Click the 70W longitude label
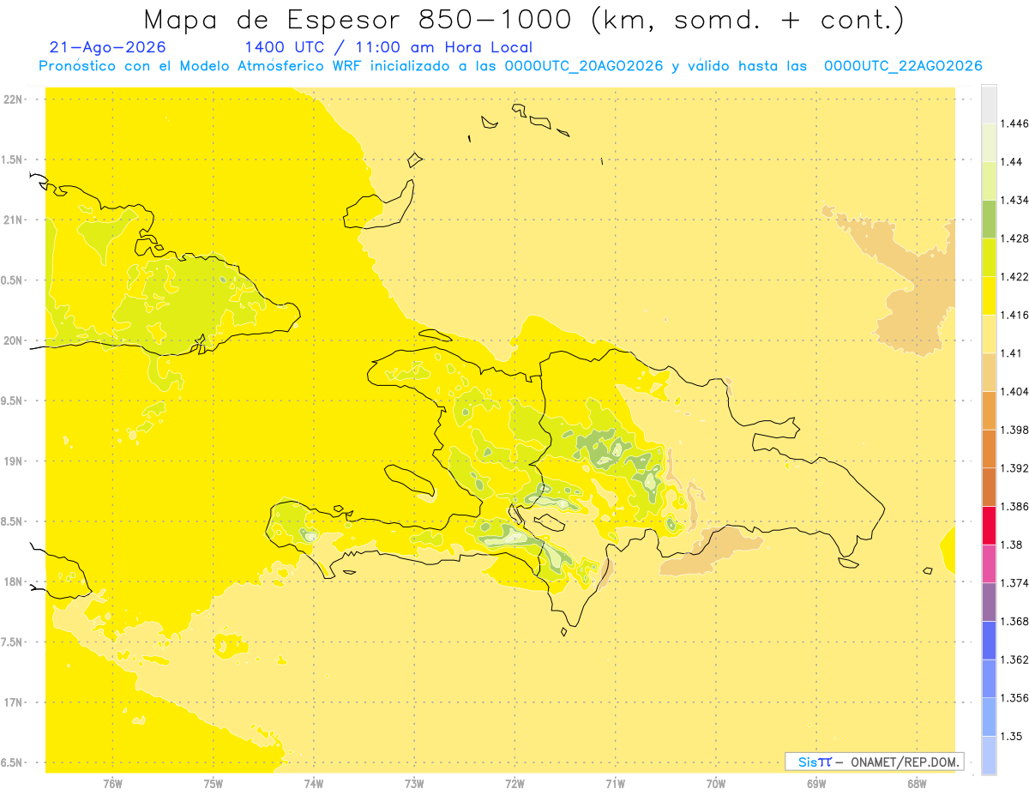Image resolution: width=1029 pixels, height=795 pixels. tap(716, 783)
